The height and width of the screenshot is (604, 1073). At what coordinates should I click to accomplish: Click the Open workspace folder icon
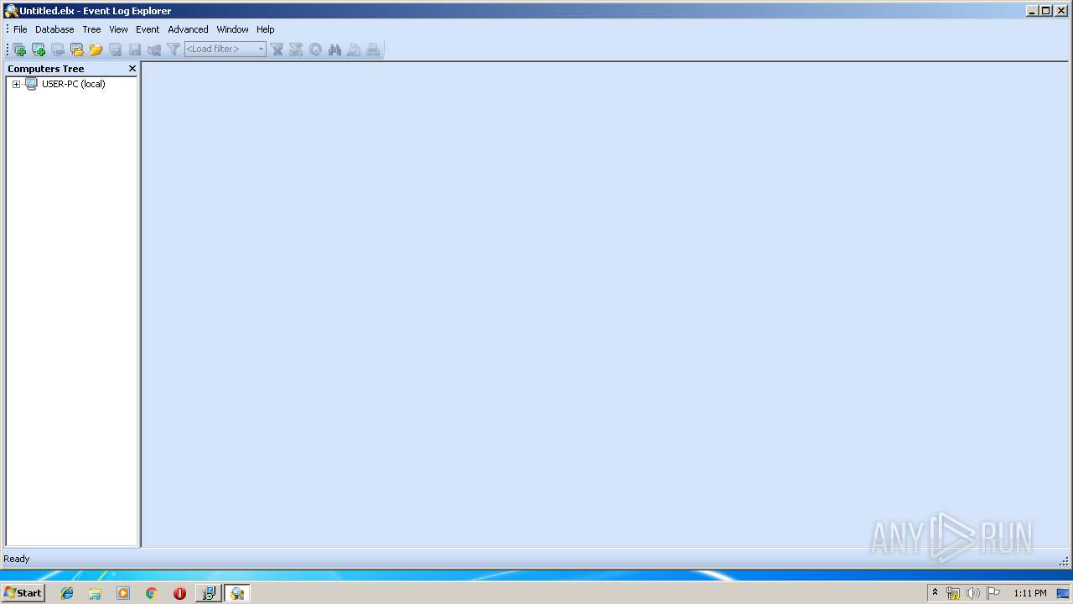(96, 49)
